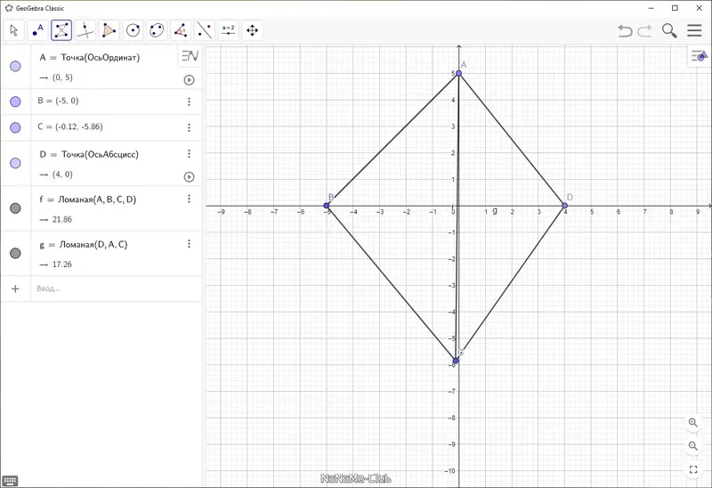The width and height of the screenshot is (712, 488).
Task: Open options menu for polyline g row
Action: 189,244
